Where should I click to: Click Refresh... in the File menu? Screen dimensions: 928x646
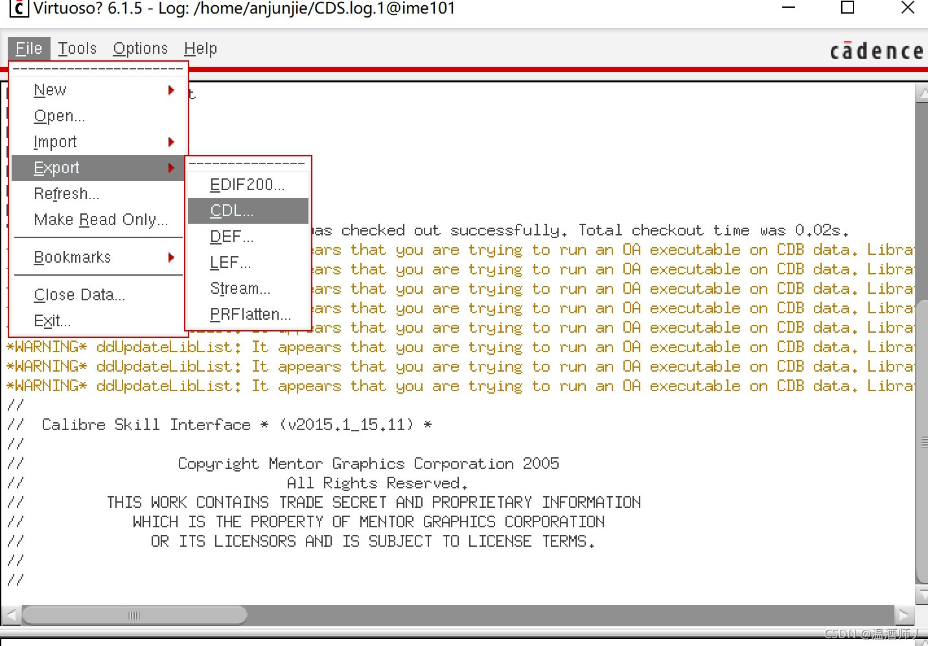click(x=67, y=193)
